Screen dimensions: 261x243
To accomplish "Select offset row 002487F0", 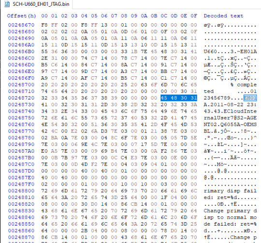I will (21, 184).
